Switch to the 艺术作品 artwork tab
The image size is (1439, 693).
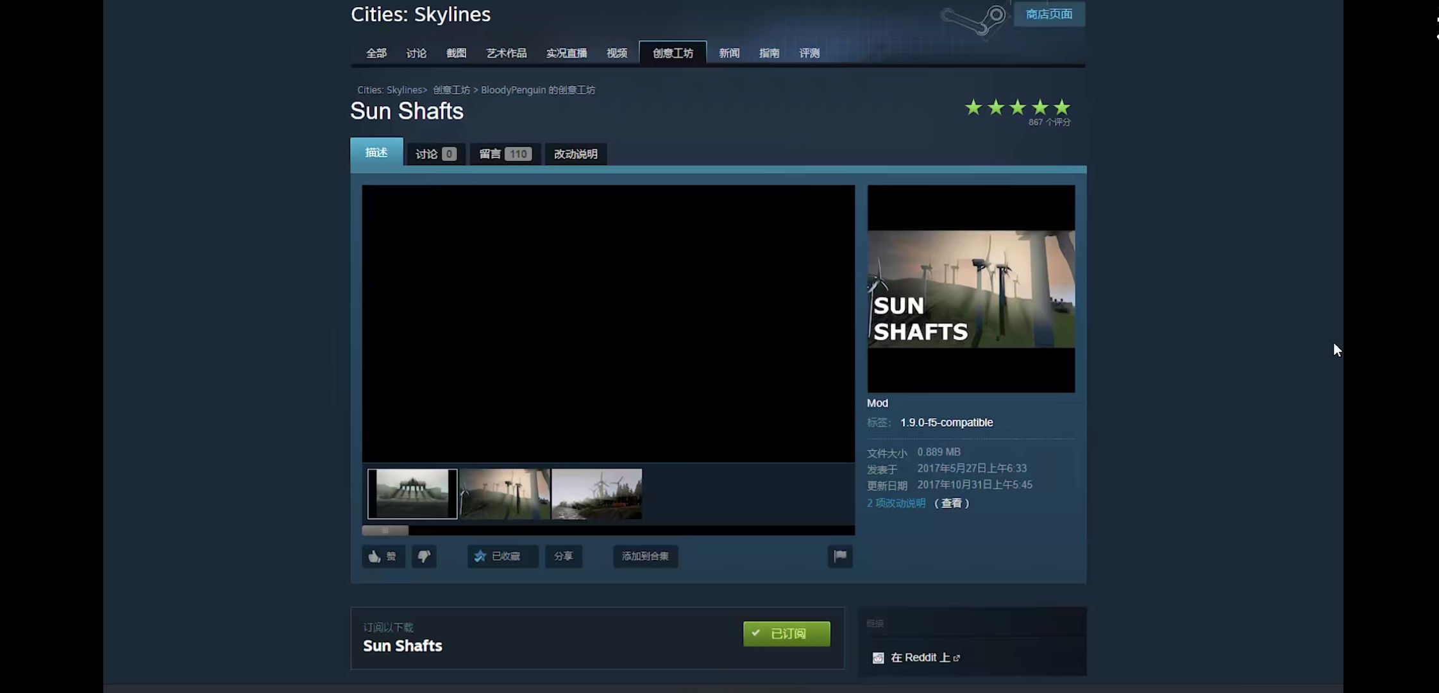pos(506,53)
